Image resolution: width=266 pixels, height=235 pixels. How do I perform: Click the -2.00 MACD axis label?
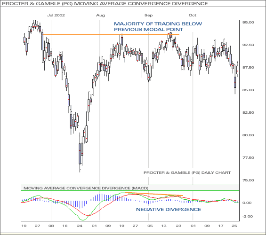pyautogui.click(x=247, y=216)
